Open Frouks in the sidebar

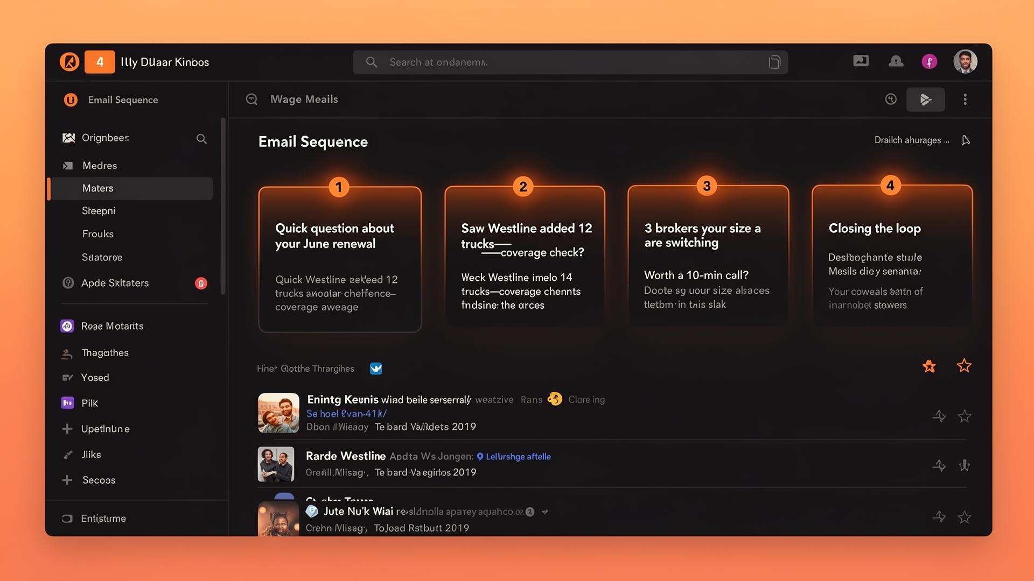98,234
